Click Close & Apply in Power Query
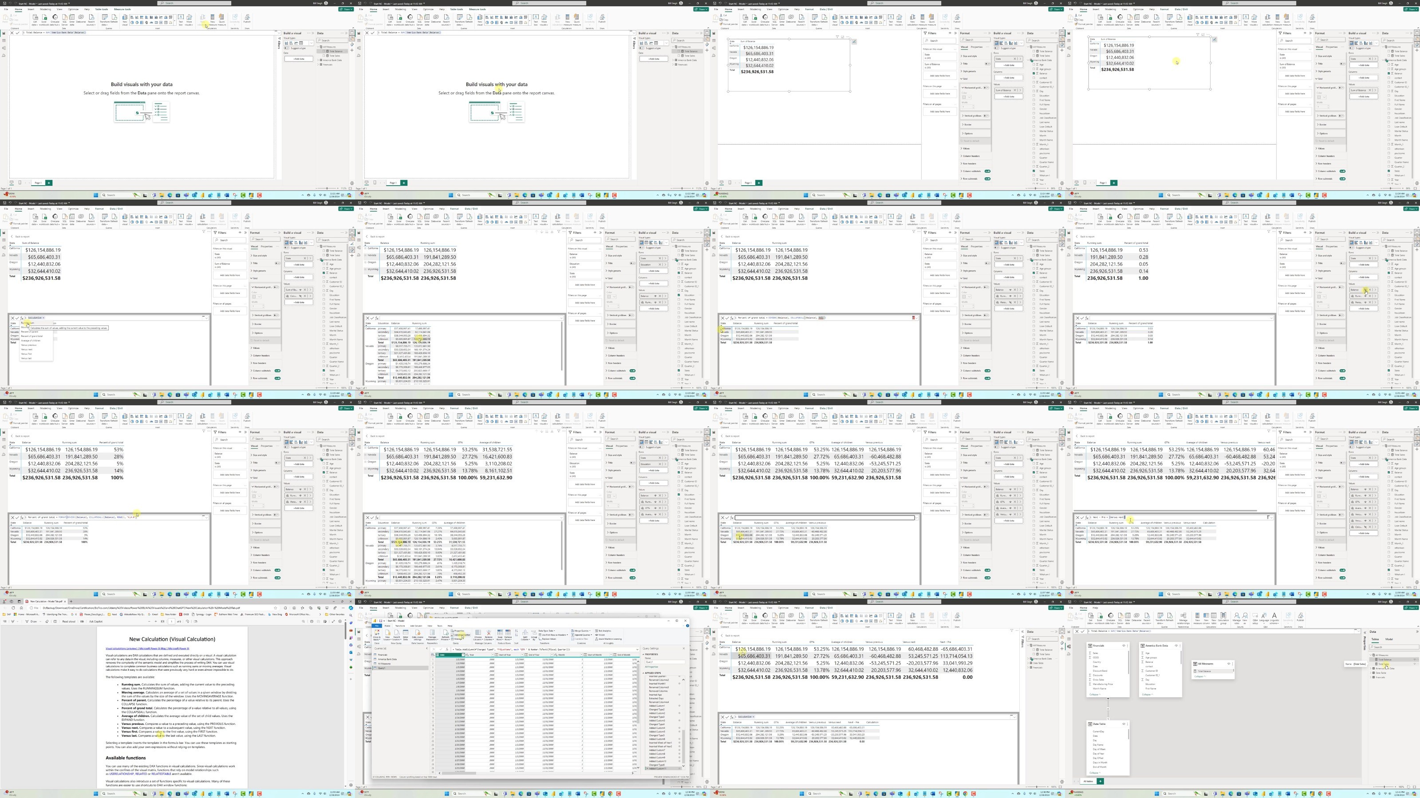Viewport: 1420px width, 798px height. 377,634
